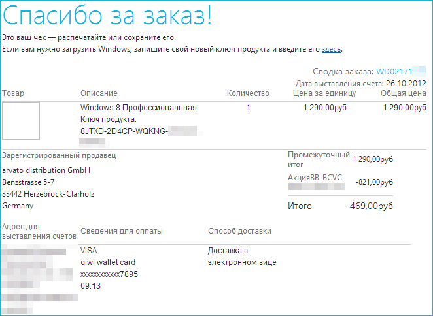Click "Промежуточный итог" label
The width and height of the screenshot is (433, 316).
(x=319, y=160)
